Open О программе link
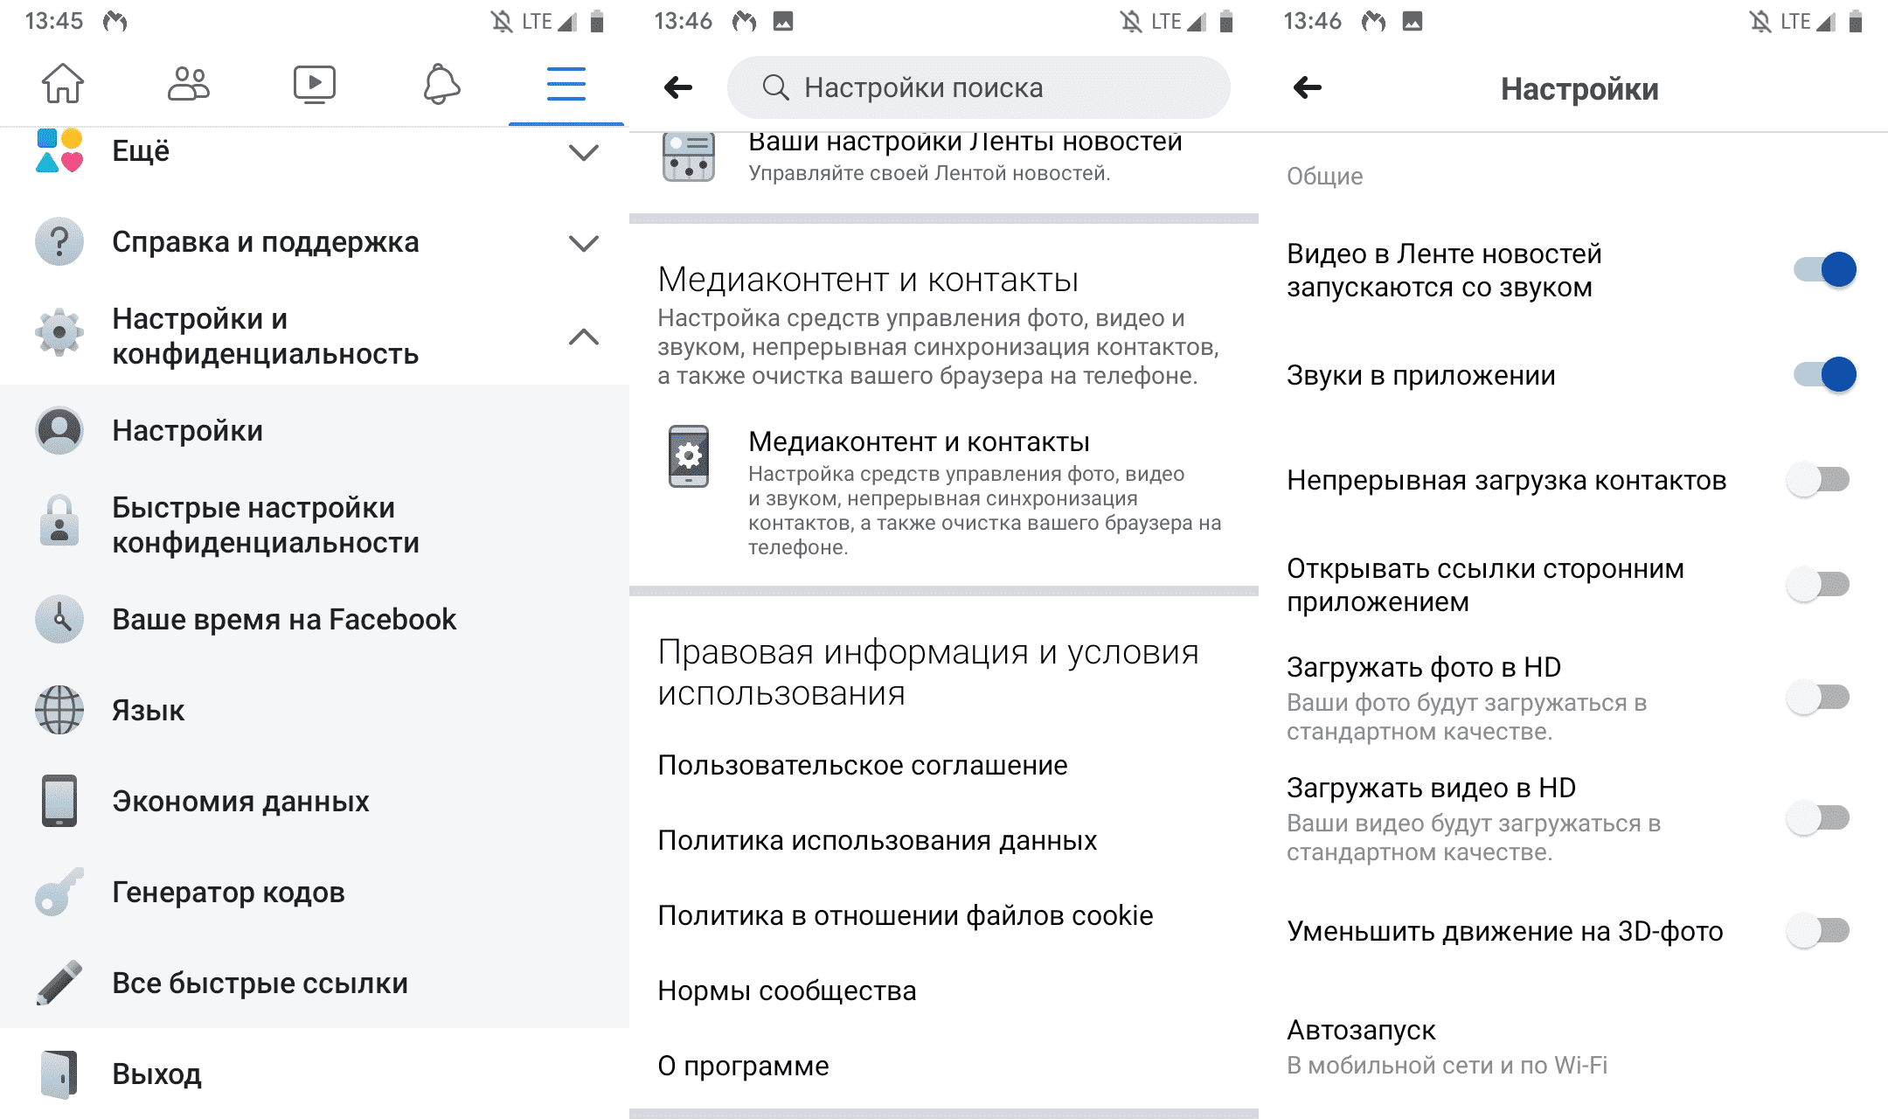 (x=743, y=1066)
